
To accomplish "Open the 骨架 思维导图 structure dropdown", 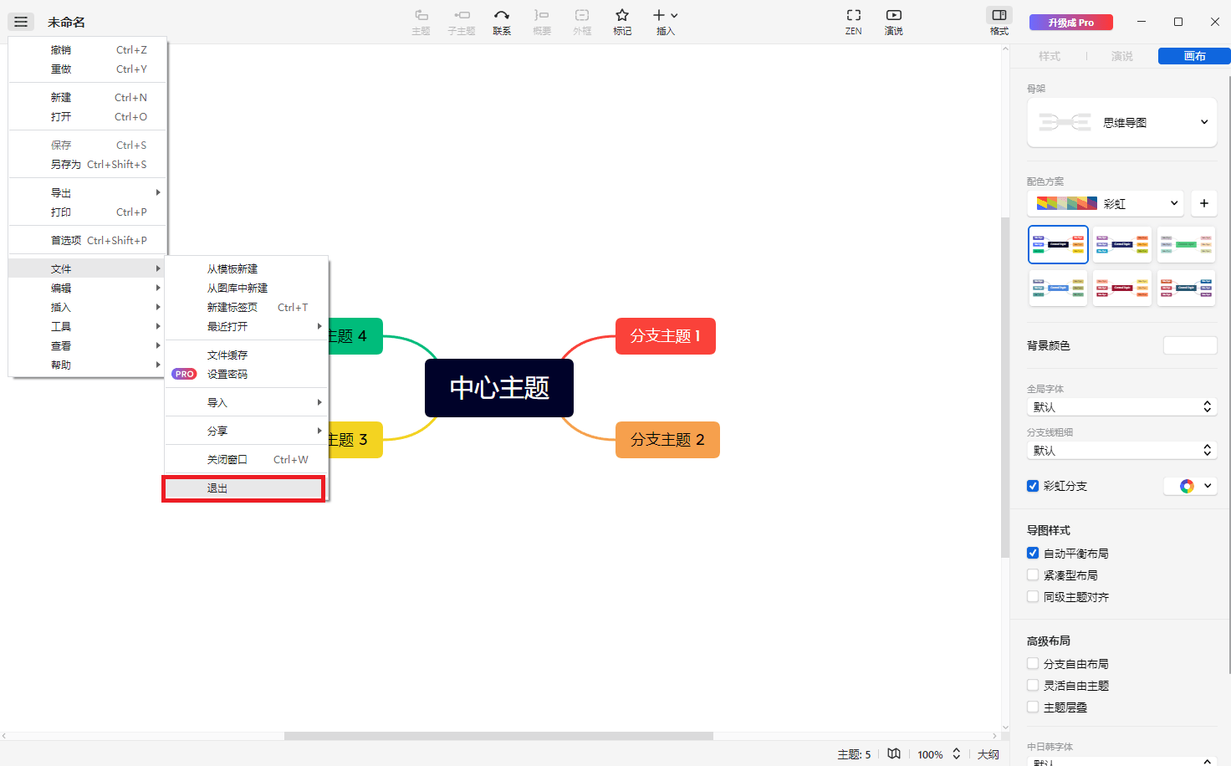I will coord(1121,122).
